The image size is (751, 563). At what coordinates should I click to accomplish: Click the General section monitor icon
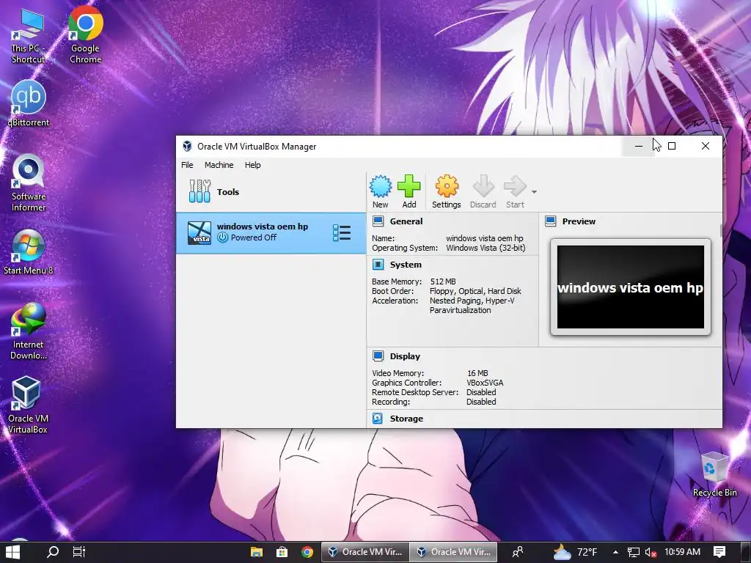(378, 221)
